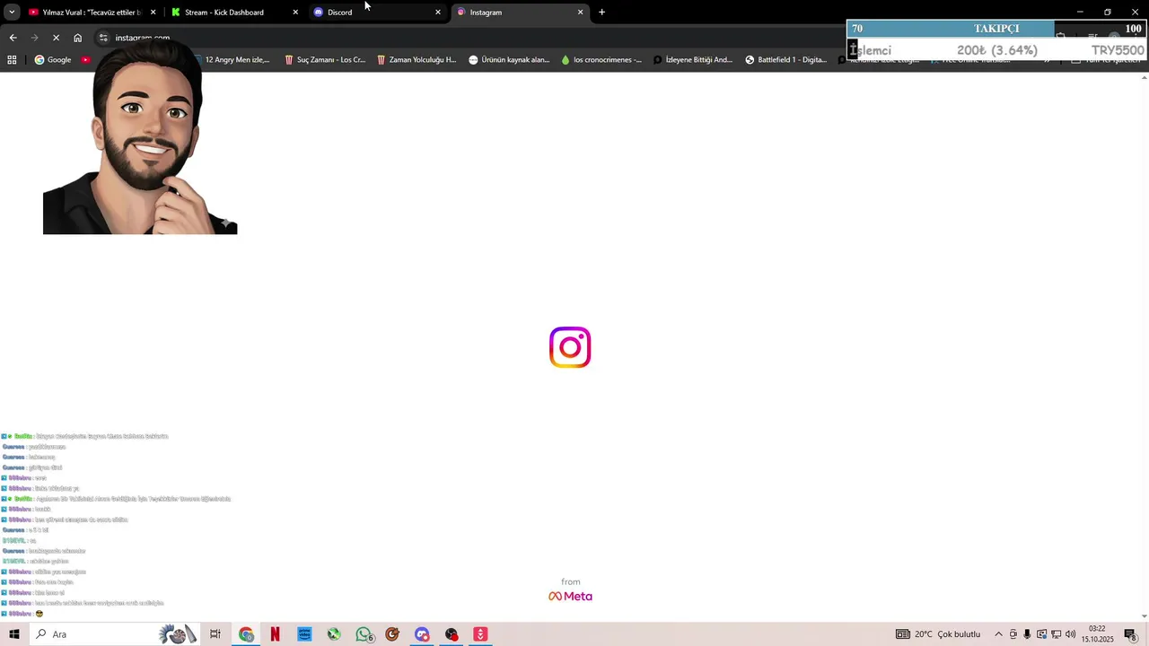Viewport: 1149px width, 646px height.
Task: Stop loading the page
Action: (56, 38)
